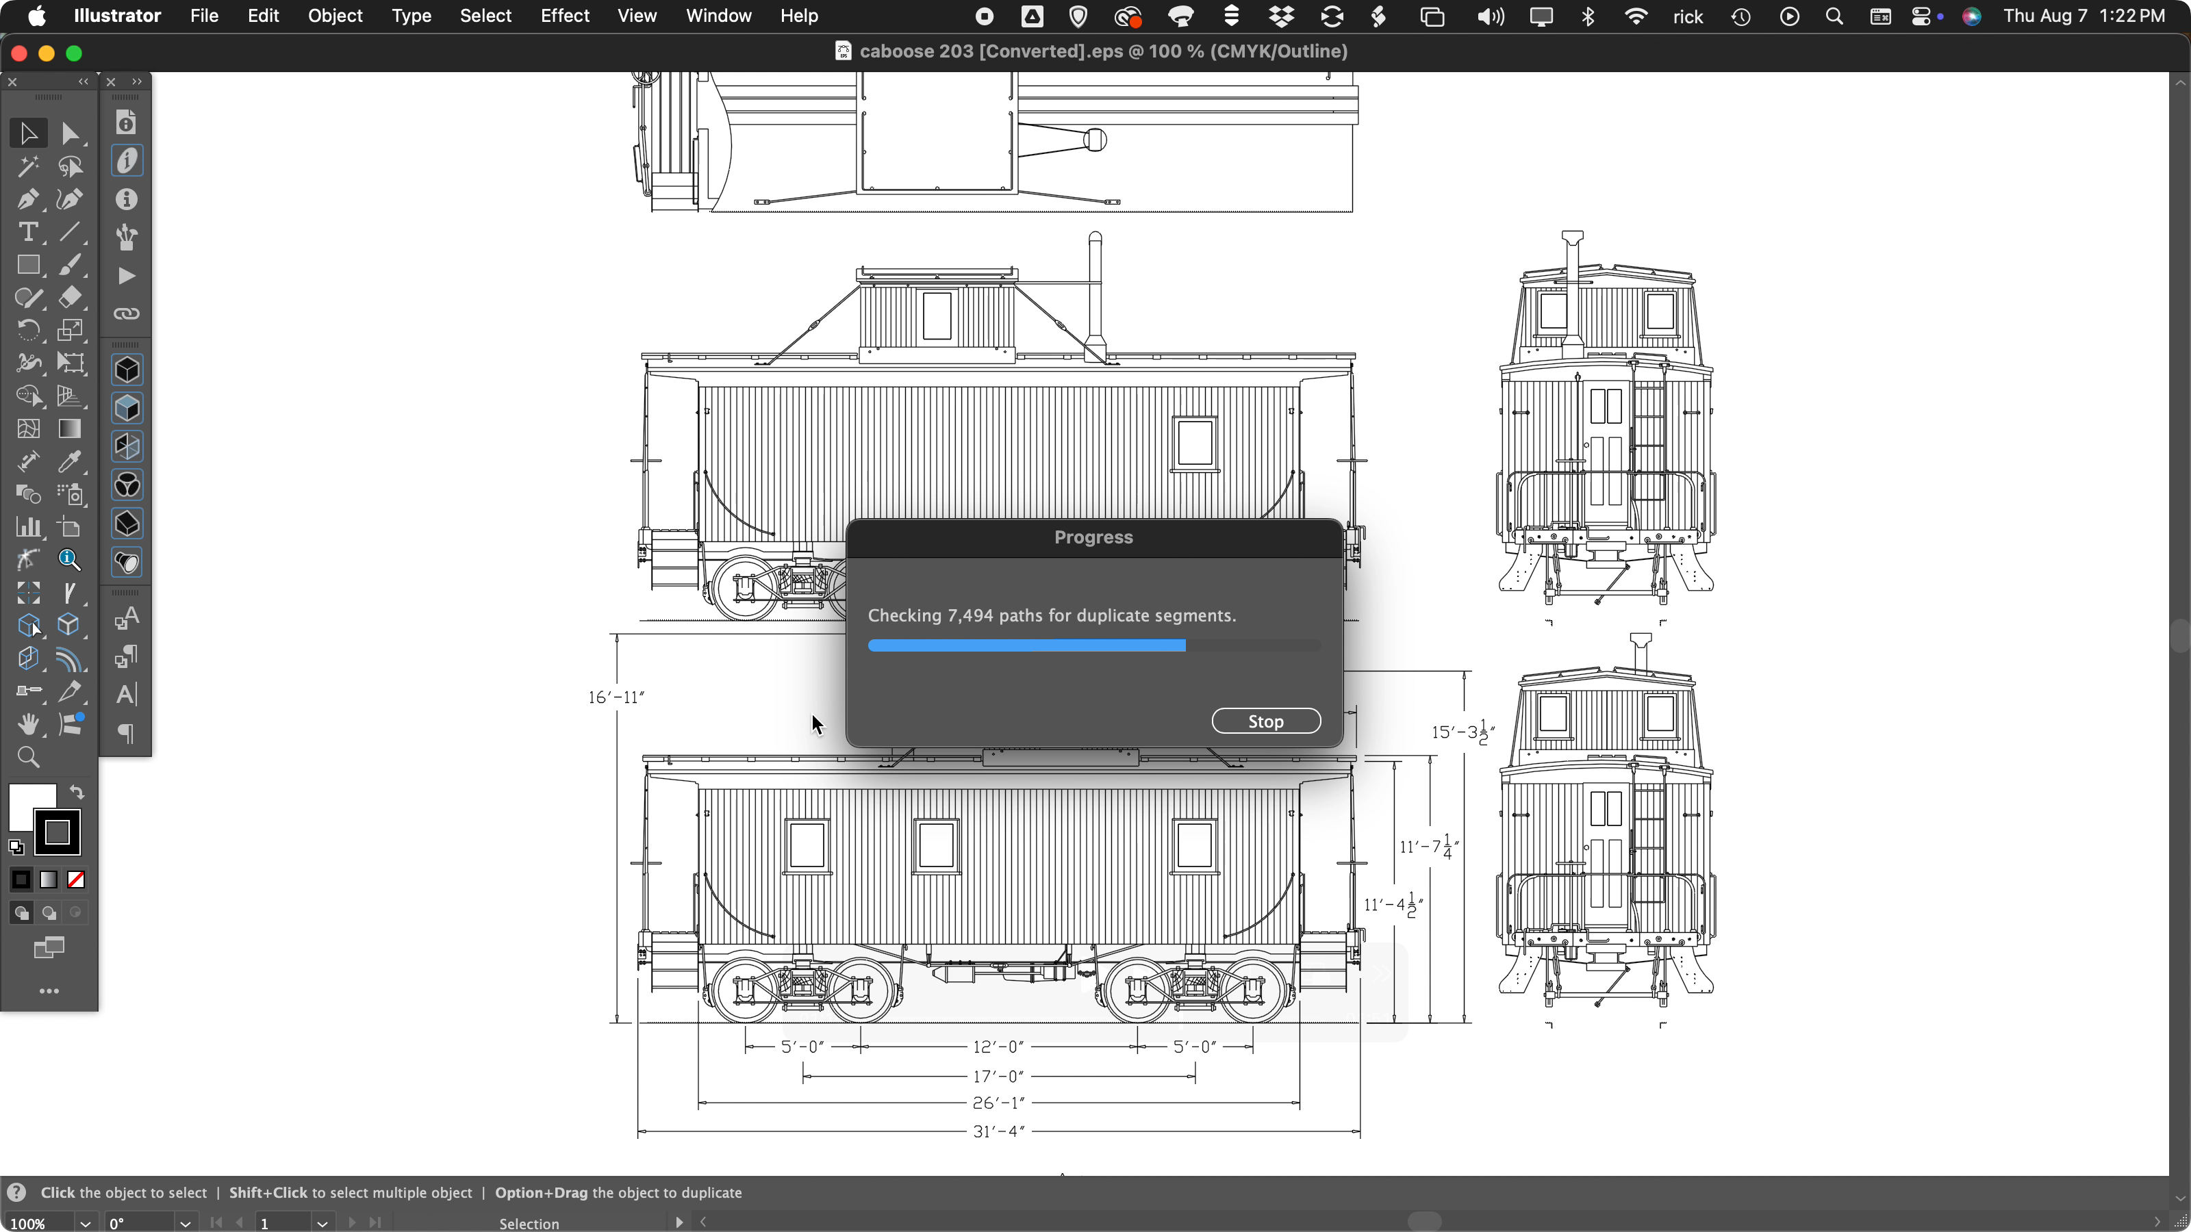
Task: Select the Hand tool
Action: (28, 724)
